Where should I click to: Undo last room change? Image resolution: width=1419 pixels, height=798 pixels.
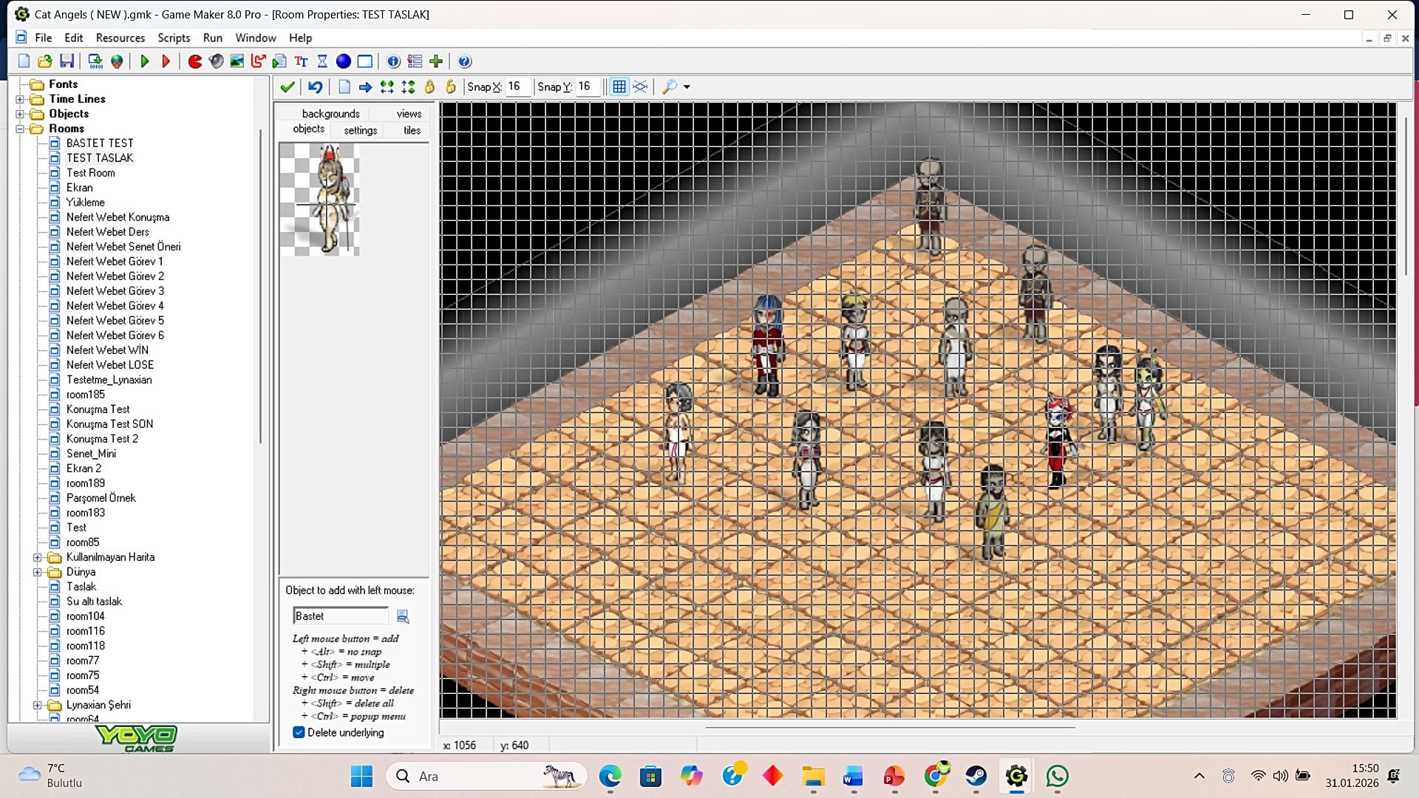coord(315,86)
